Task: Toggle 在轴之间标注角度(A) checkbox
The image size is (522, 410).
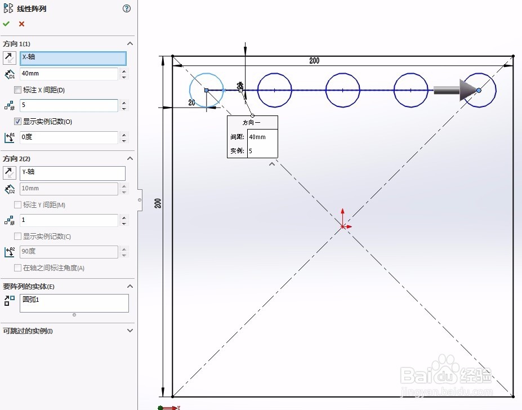Action: tap(17, 268)
